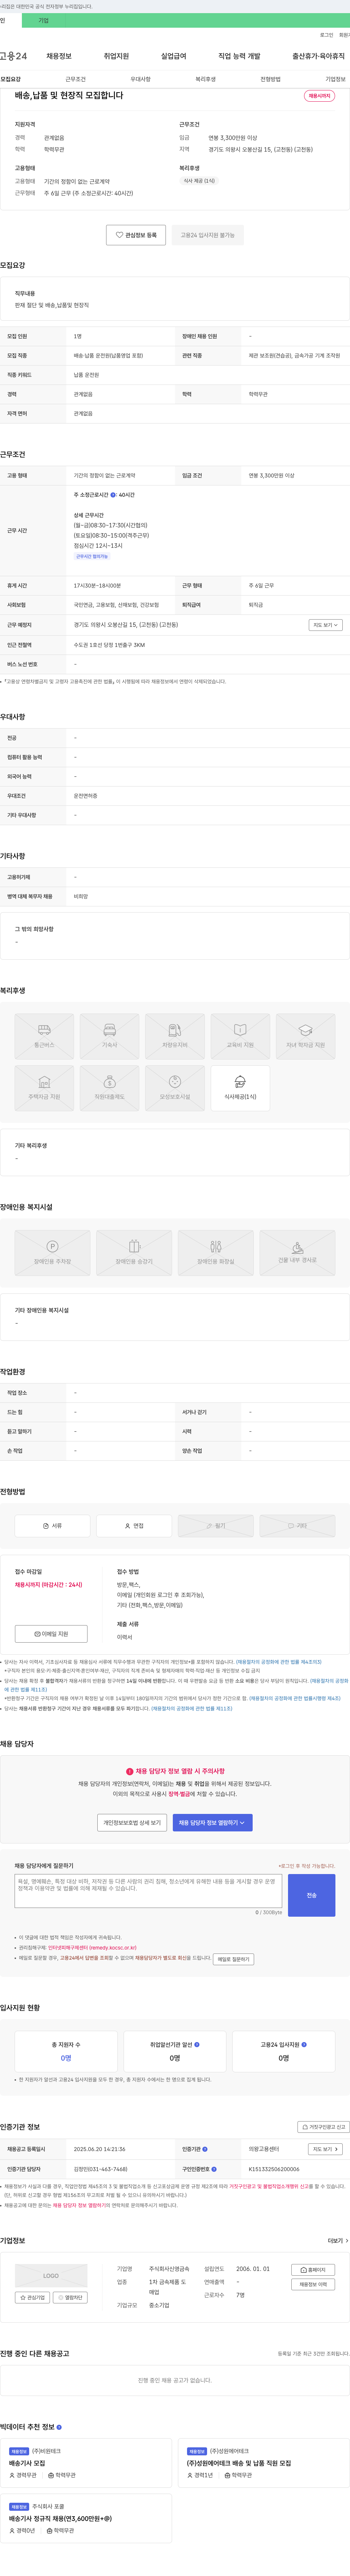
Task: Open the 출산휴가·육아휴직 menu
Action: pyautogui.click(x=319, y=56)
